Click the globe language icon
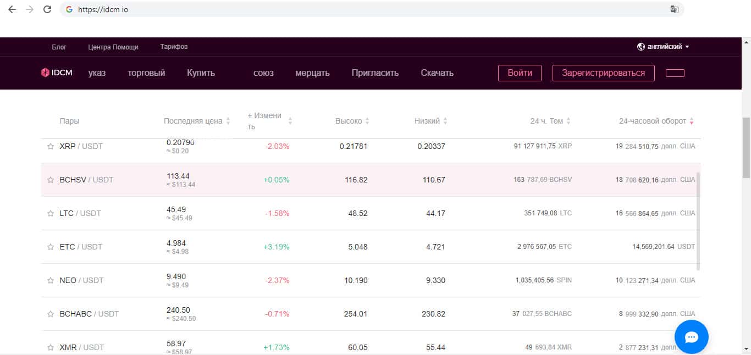This screenshot has height=355, width=751. click(x=640, y=47)
